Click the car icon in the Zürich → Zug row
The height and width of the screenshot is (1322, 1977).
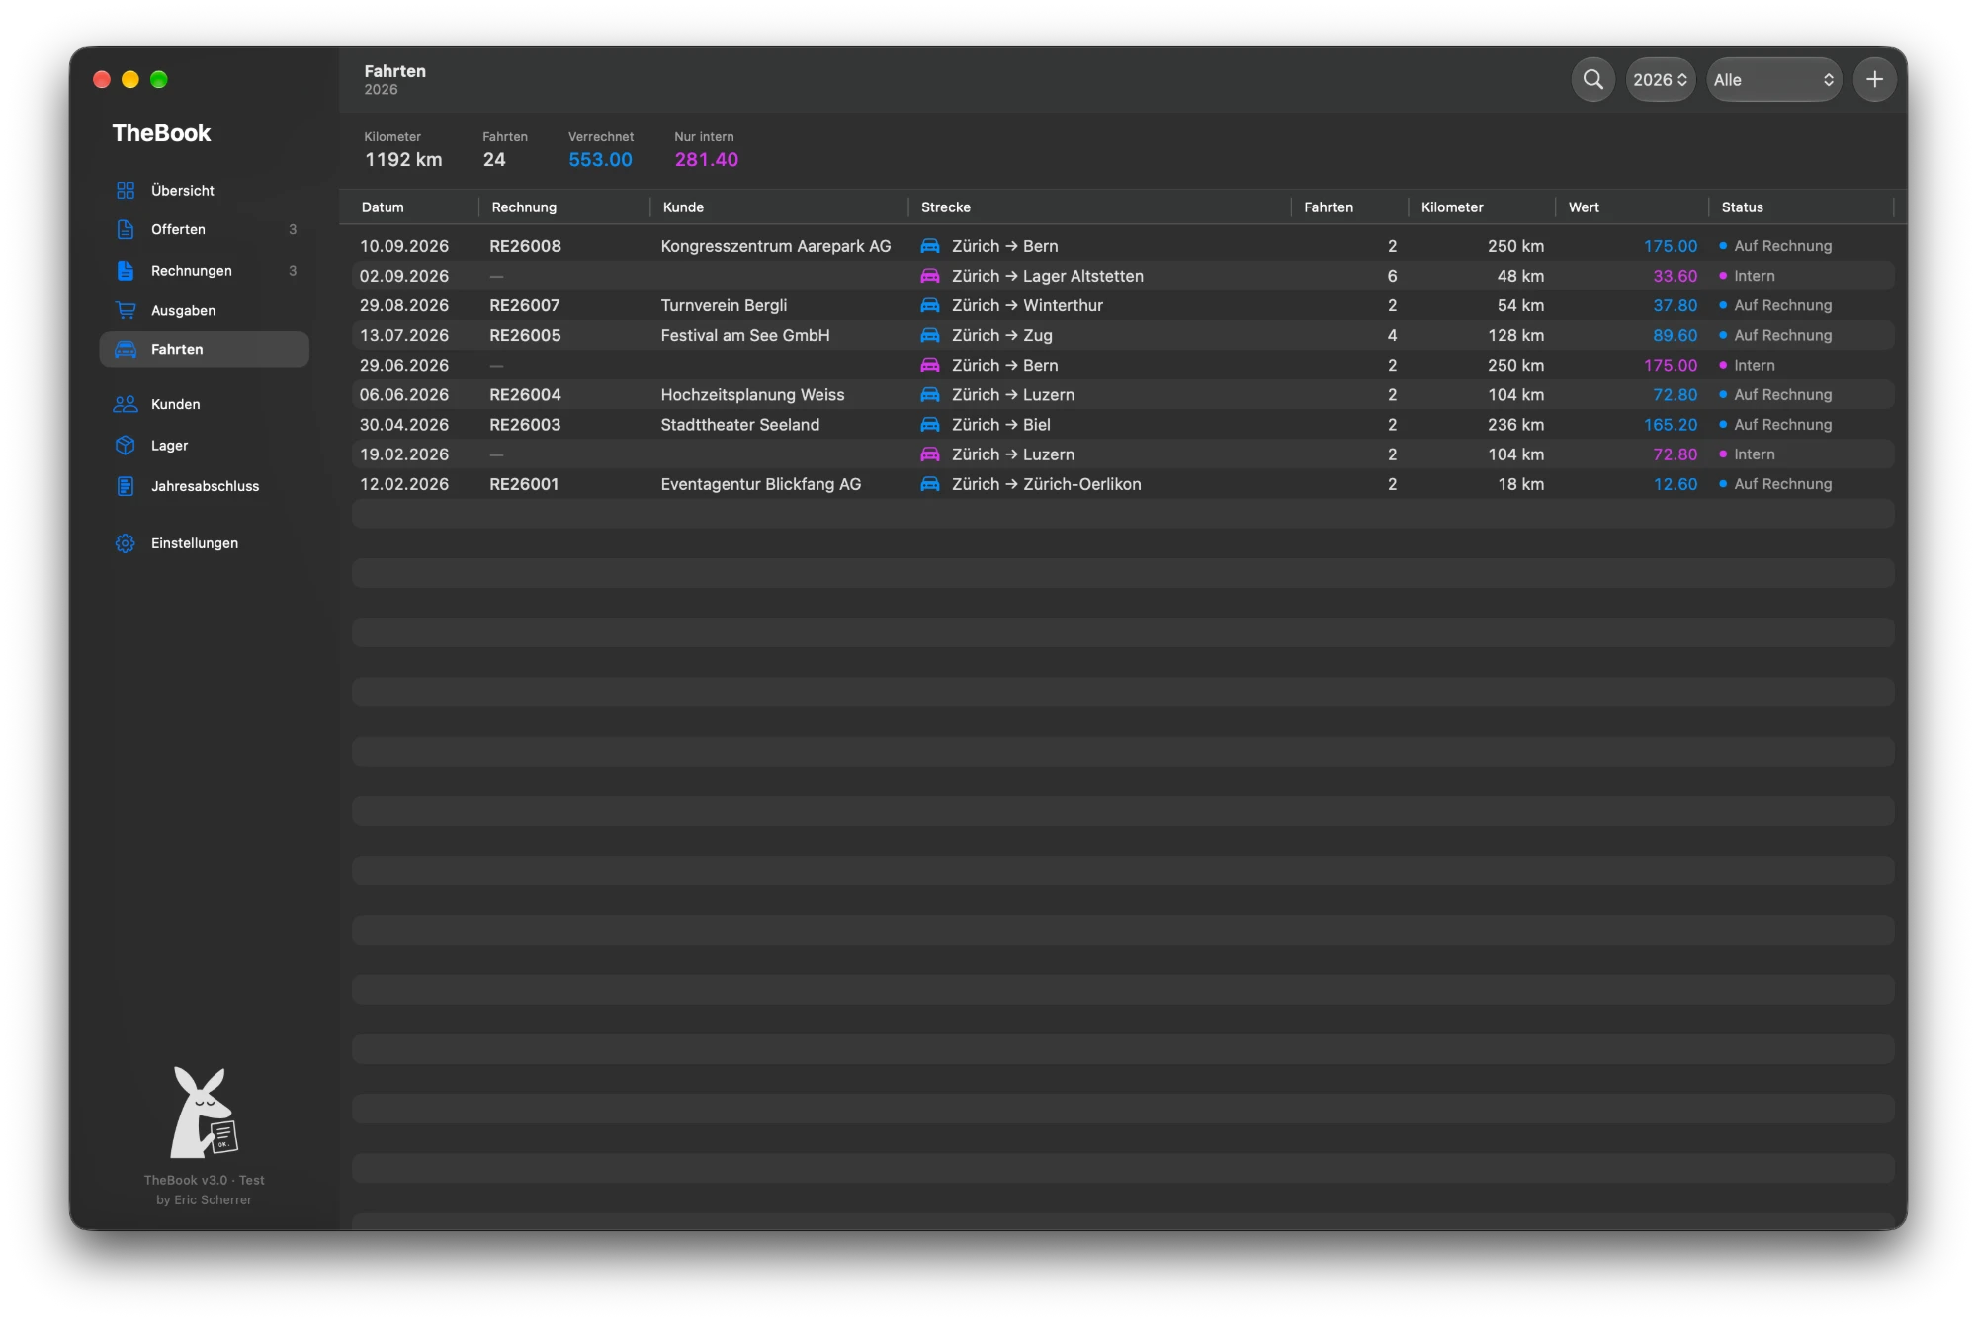930,335
